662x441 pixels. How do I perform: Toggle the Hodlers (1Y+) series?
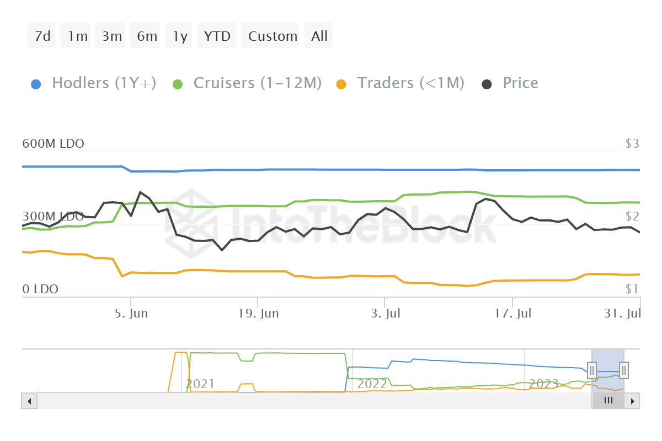coord(104,83)
